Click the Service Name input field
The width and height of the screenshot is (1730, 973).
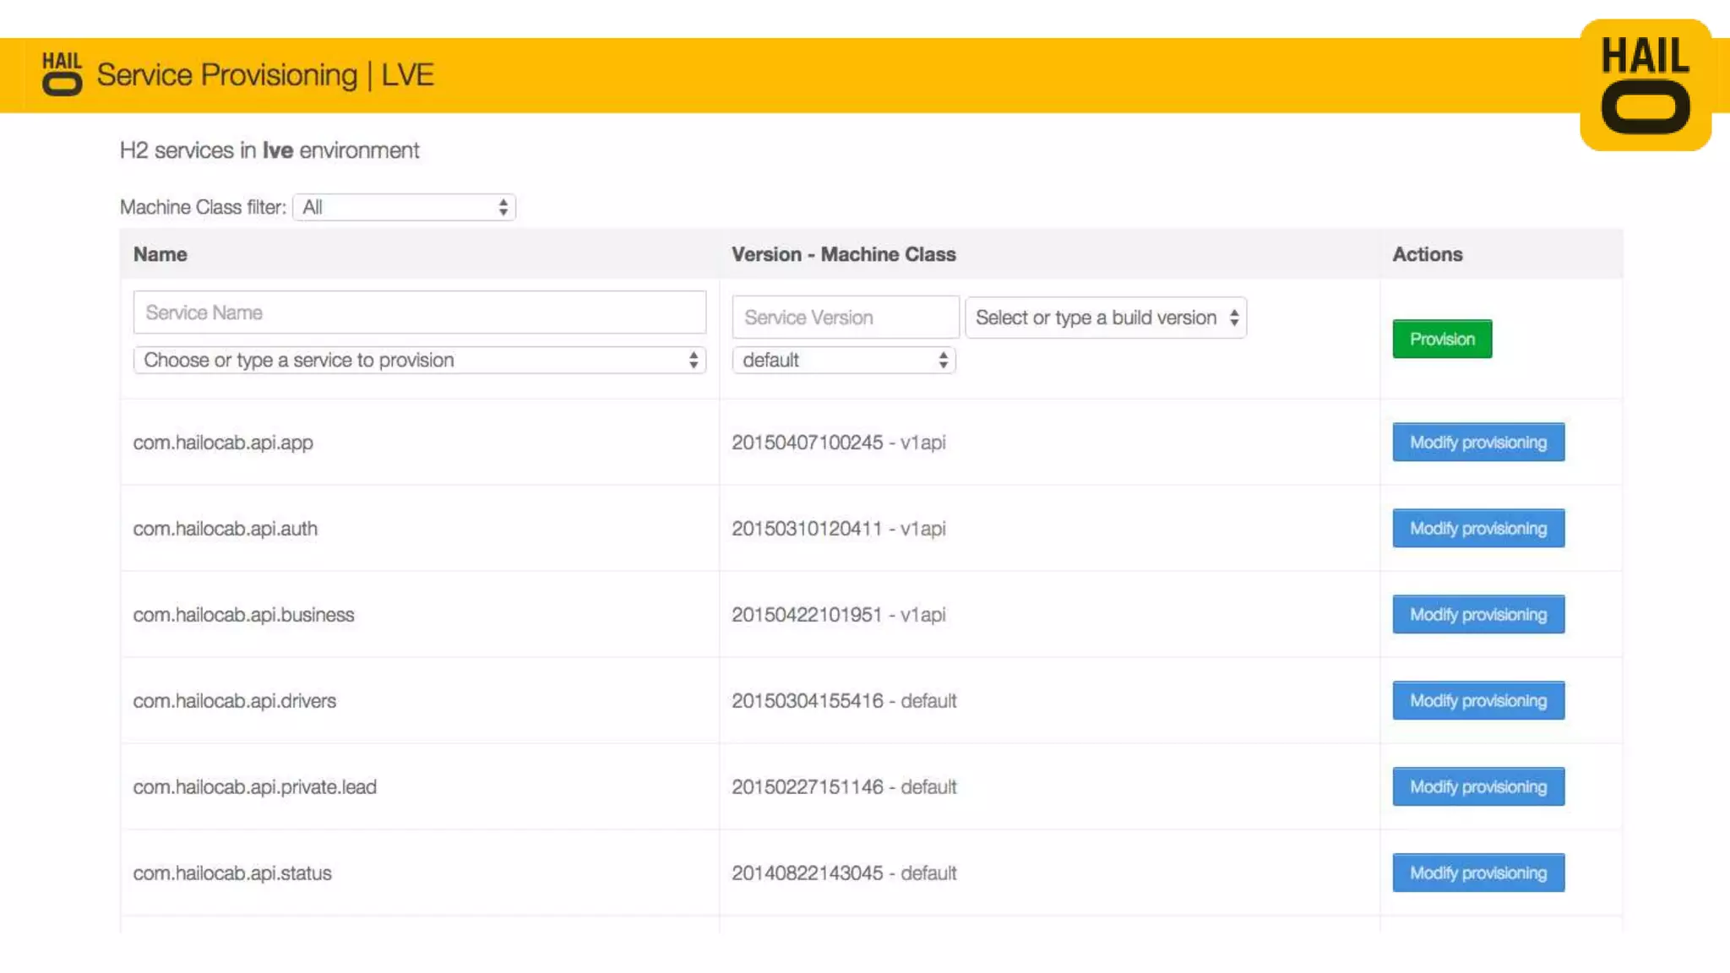(419, 313)
